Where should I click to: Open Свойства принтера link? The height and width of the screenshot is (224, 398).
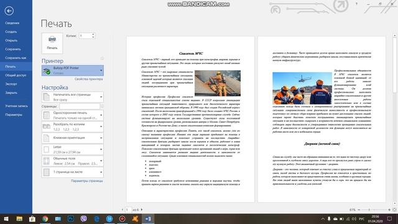coord(88,79)
